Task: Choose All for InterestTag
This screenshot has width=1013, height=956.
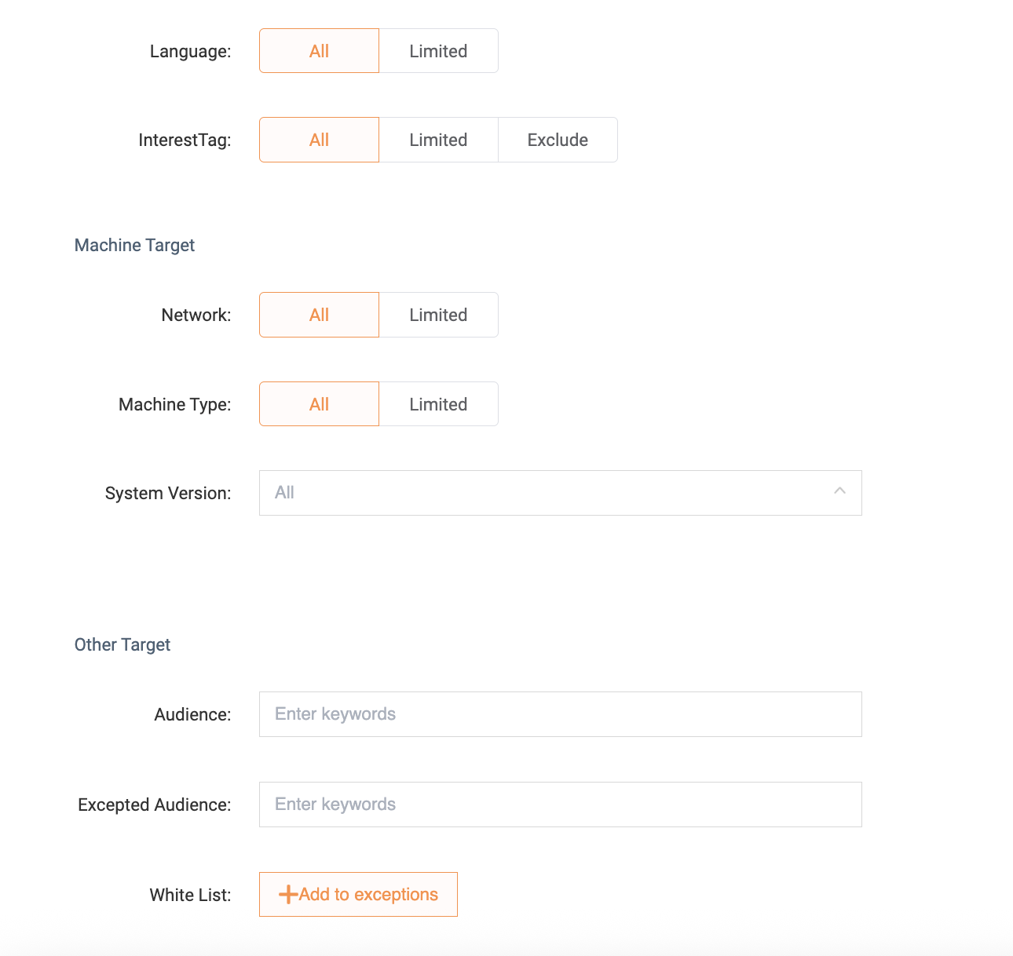Action: [x=319, y=140]
